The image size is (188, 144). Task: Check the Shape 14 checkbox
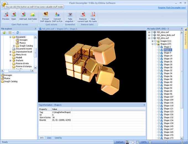(159, 56)
